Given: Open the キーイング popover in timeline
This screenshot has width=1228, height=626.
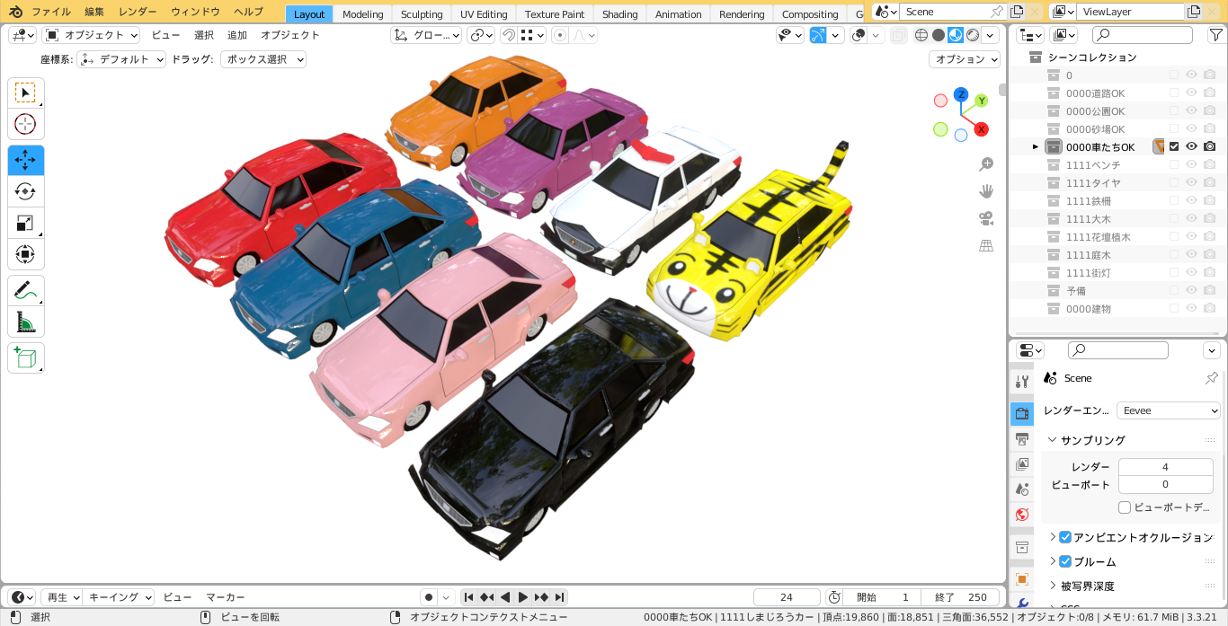Looking at the screenshot, I should point(120,597).
